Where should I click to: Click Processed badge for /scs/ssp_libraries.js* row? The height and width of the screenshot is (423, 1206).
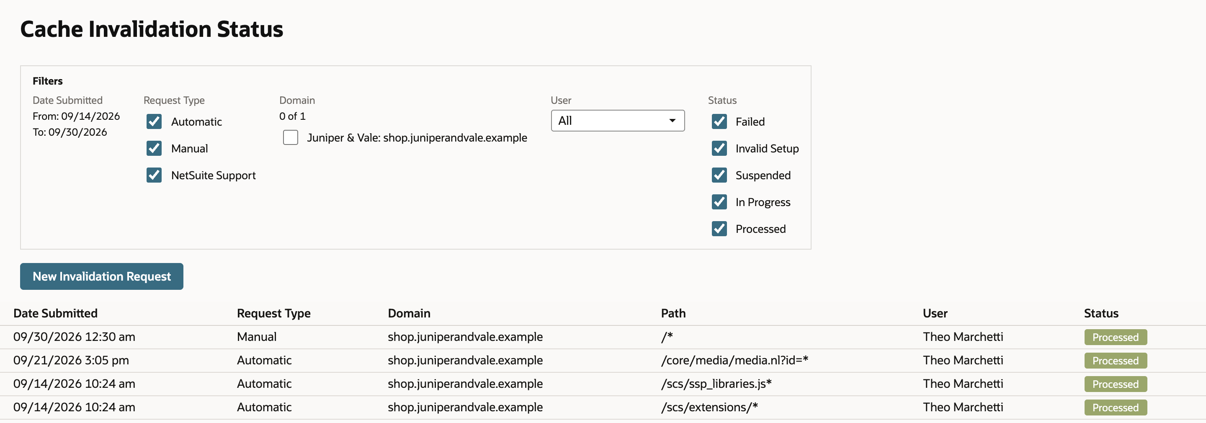(1115, 384)
